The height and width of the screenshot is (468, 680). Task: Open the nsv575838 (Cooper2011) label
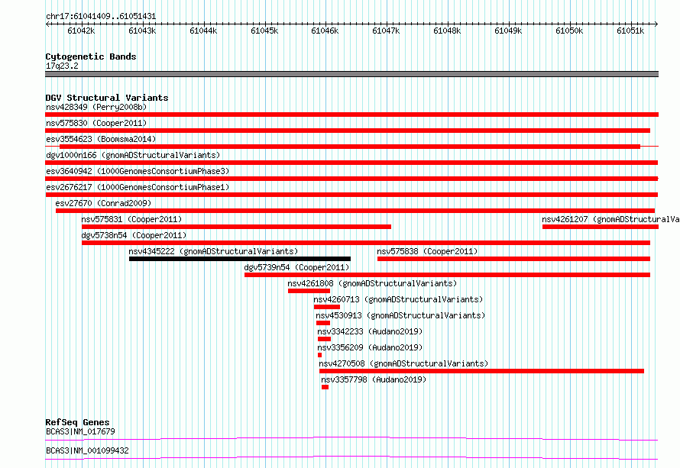pos(427,251)
